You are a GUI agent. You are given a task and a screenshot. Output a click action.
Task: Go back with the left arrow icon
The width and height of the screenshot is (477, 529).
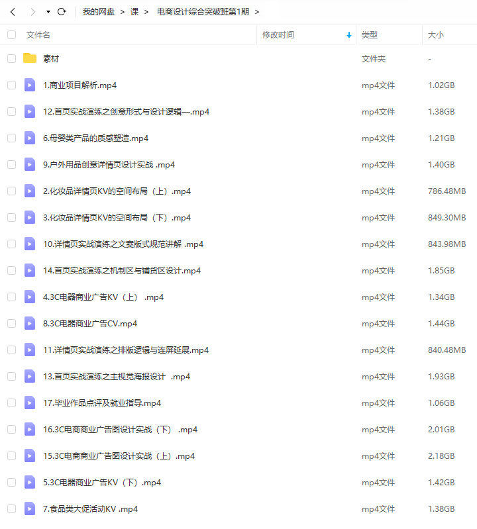click(x=13, y=12)
